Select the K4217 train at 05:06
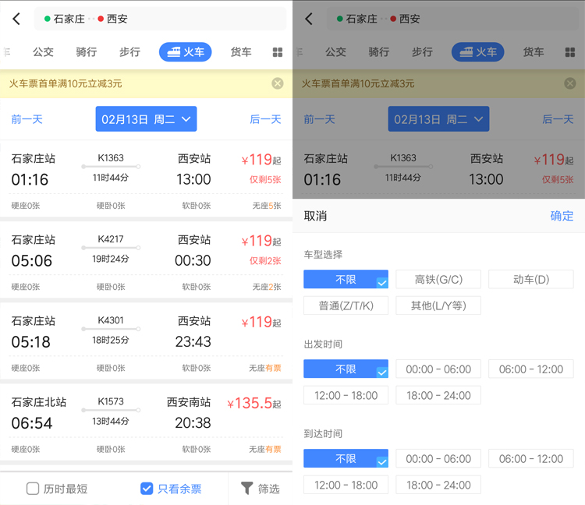This screenshot has height=505, width=585. coord(146,259)
